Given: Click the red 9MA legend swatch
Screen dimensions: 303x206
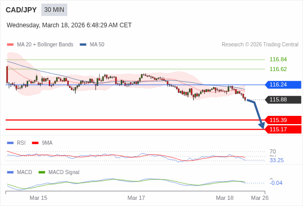Looking at the screenshot, I should tap(35, 143).
